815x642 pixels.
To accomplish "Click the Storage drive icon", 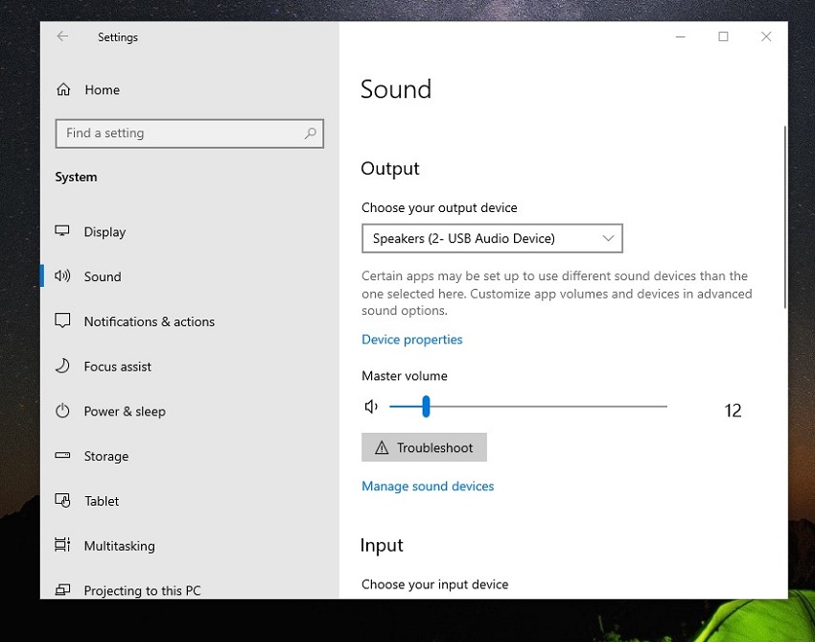I will click(63, 456).
